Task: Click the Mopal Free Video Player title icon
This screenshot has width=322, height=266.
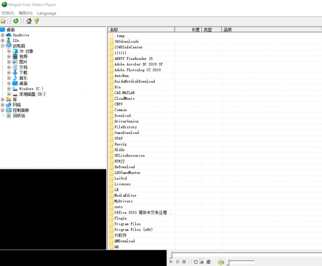Action: [x=4, y=4]
